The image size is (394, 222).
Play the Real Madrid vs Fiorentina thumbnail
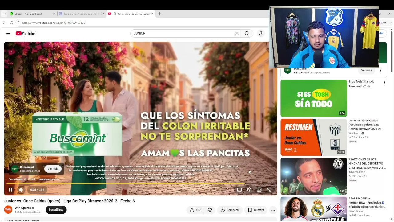(x=314, y=209)
